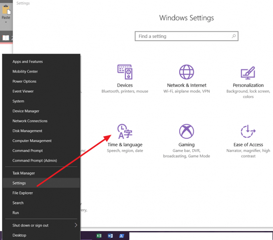This screenshot has height=240, width=273.
Task: Select Disk Management menu entry
Action: [41, 131]
